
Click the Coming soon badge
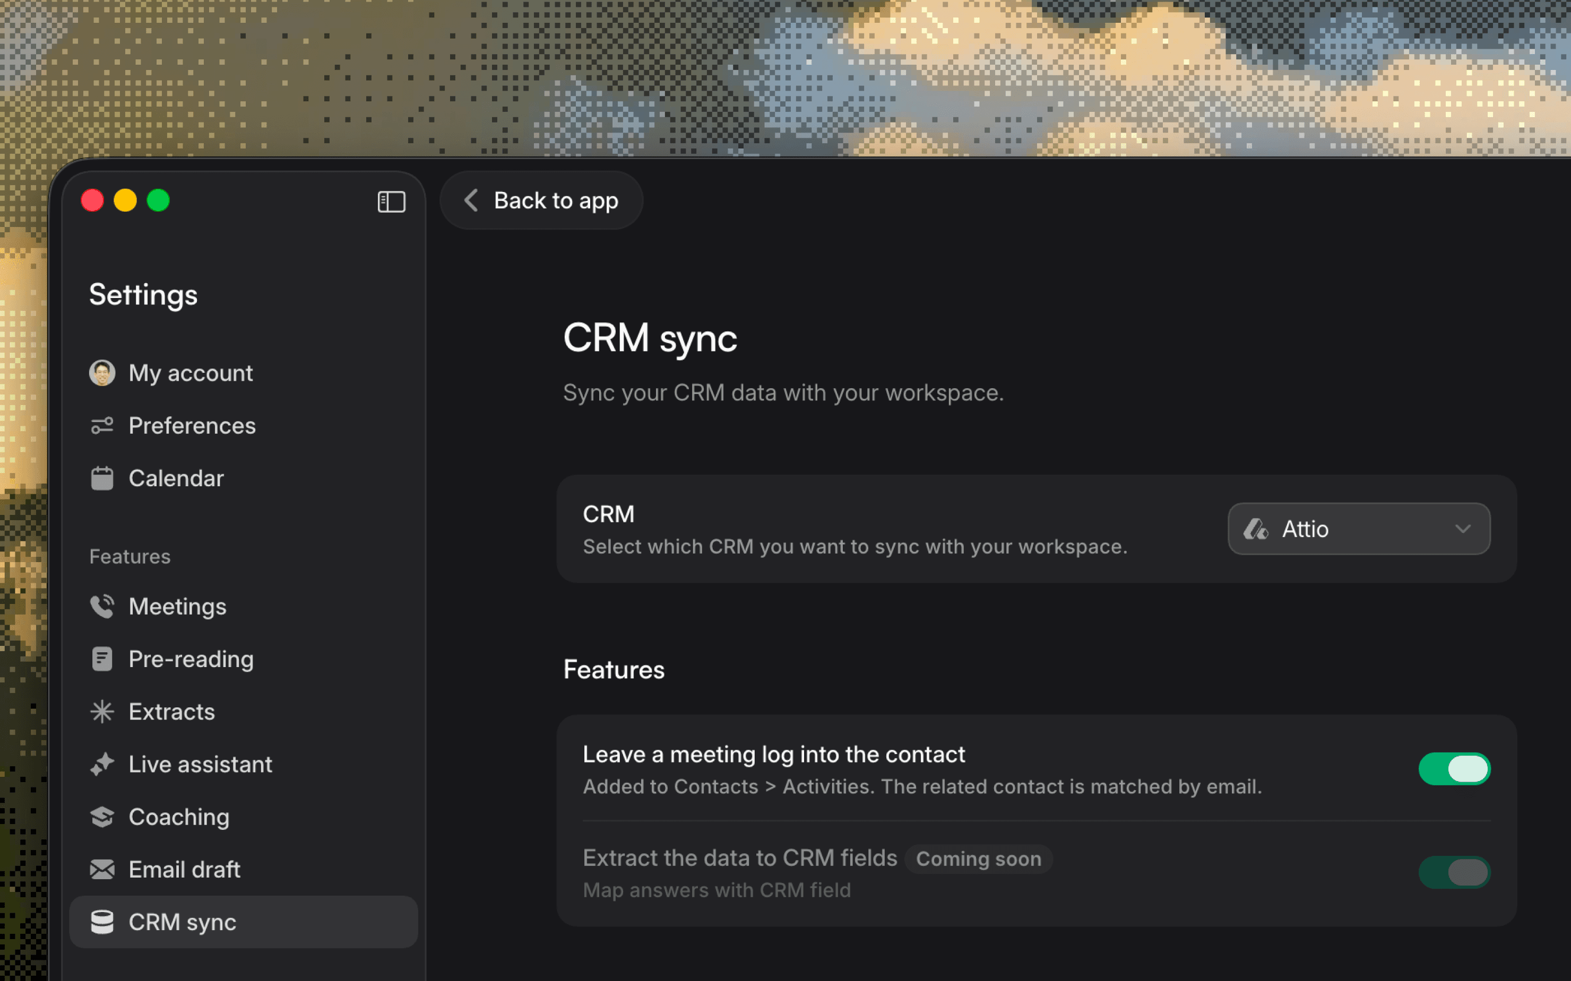[x=978, y=859]
